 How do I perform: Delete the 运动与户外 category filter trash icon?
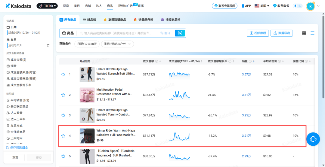[48, 45]
